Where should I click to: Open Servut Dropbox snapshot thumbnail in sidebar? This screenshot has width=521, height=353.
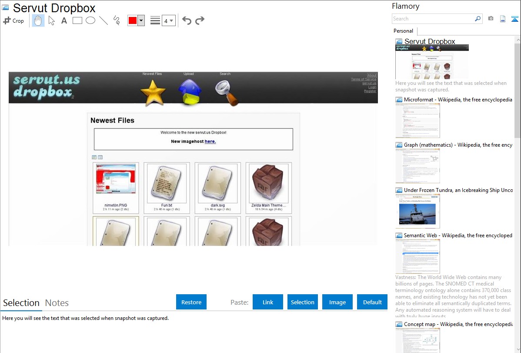coord(432,62)
